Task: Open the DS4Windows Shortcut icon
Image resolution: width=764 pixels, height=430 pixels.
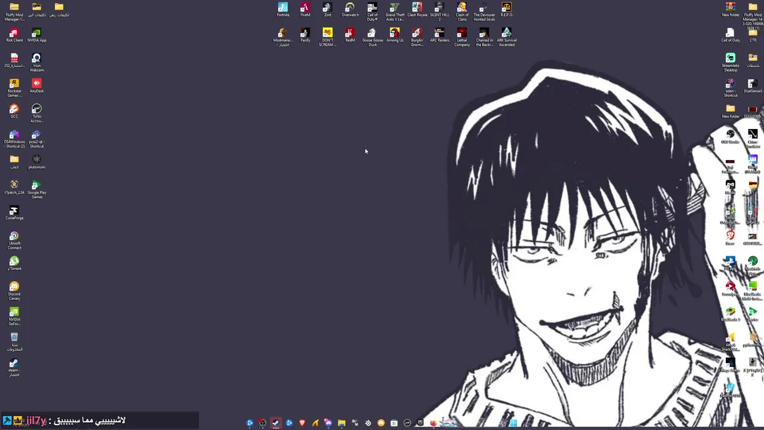Action: click(14, 139)
